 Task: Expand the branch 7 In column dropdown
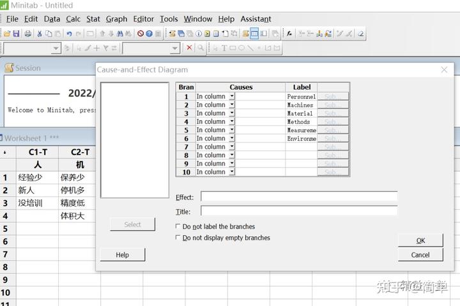coord(232,146)
